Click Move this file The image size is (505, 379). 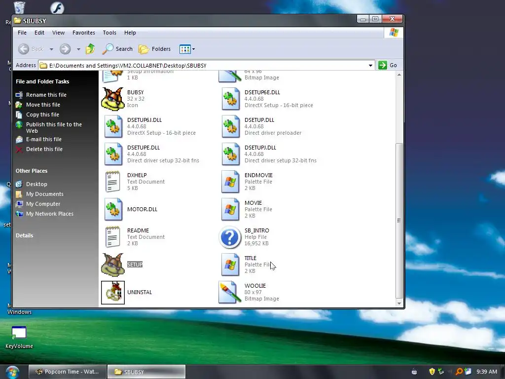click(x=43, y=105)
